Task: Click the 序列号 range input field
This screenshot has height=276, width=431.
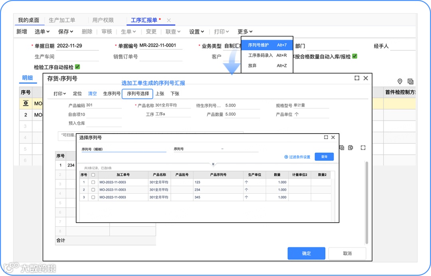Action: coord(216,149)
